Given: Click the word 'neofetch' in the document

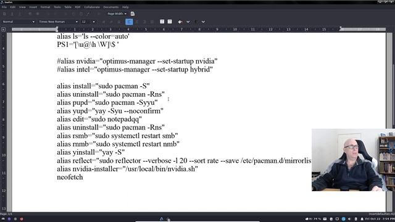Looking at the screenshot, I should point(70,177).
